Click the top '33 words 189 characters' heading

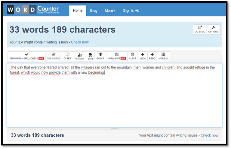(x=63, y=29)
